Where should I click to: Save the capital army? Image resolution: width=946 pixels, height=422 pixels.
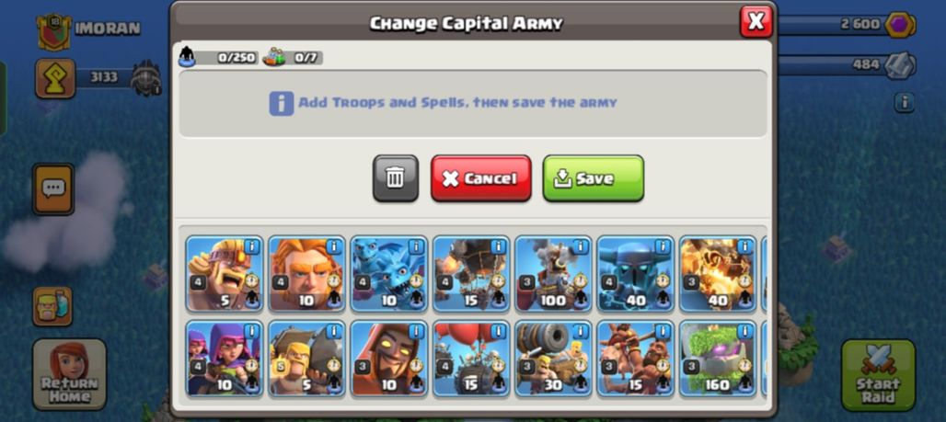[x=593, y=178]
